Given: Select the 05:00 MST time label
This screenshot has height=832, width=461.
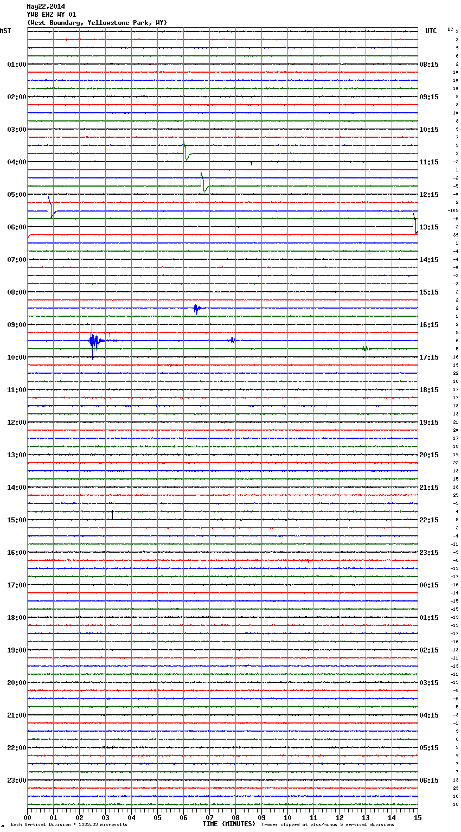Looking at the screenshot, I should tap(17, 195).
